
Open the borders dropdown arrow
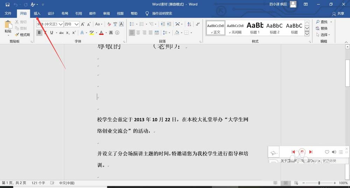tap(191, 33)
